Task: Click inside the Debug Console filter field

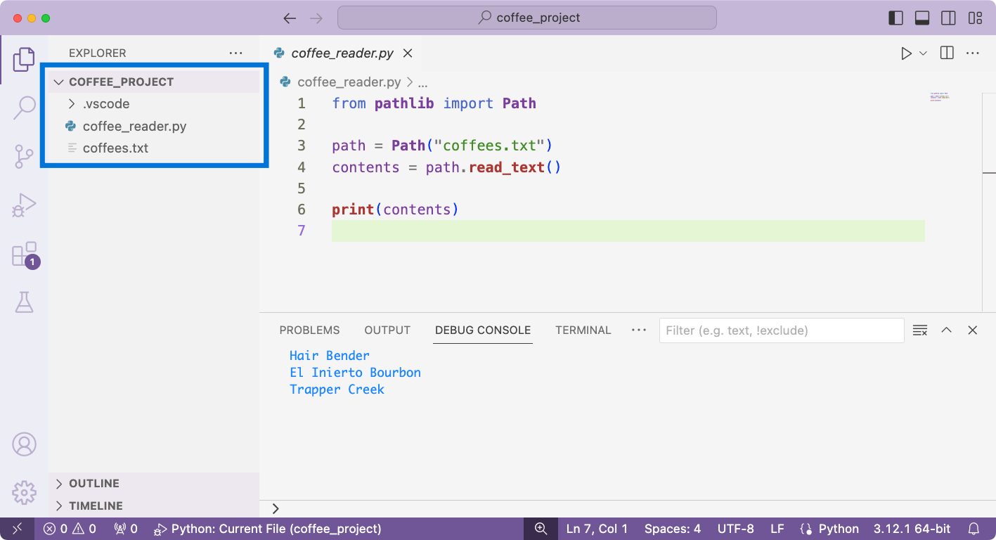Action: pos(781,330)
